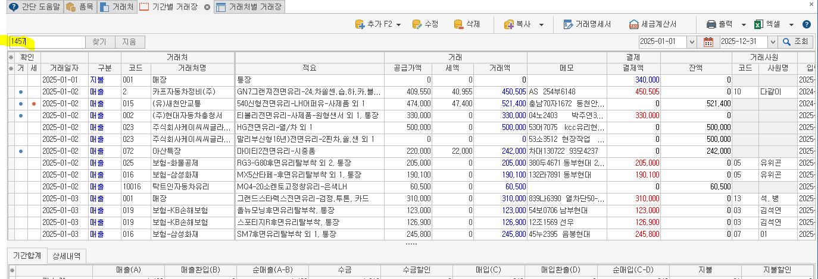This screenshot has height=279, width=818.
Task: Open 세금계산서 tax invoice
Action: pyautogui.click(x=652, y=24)
